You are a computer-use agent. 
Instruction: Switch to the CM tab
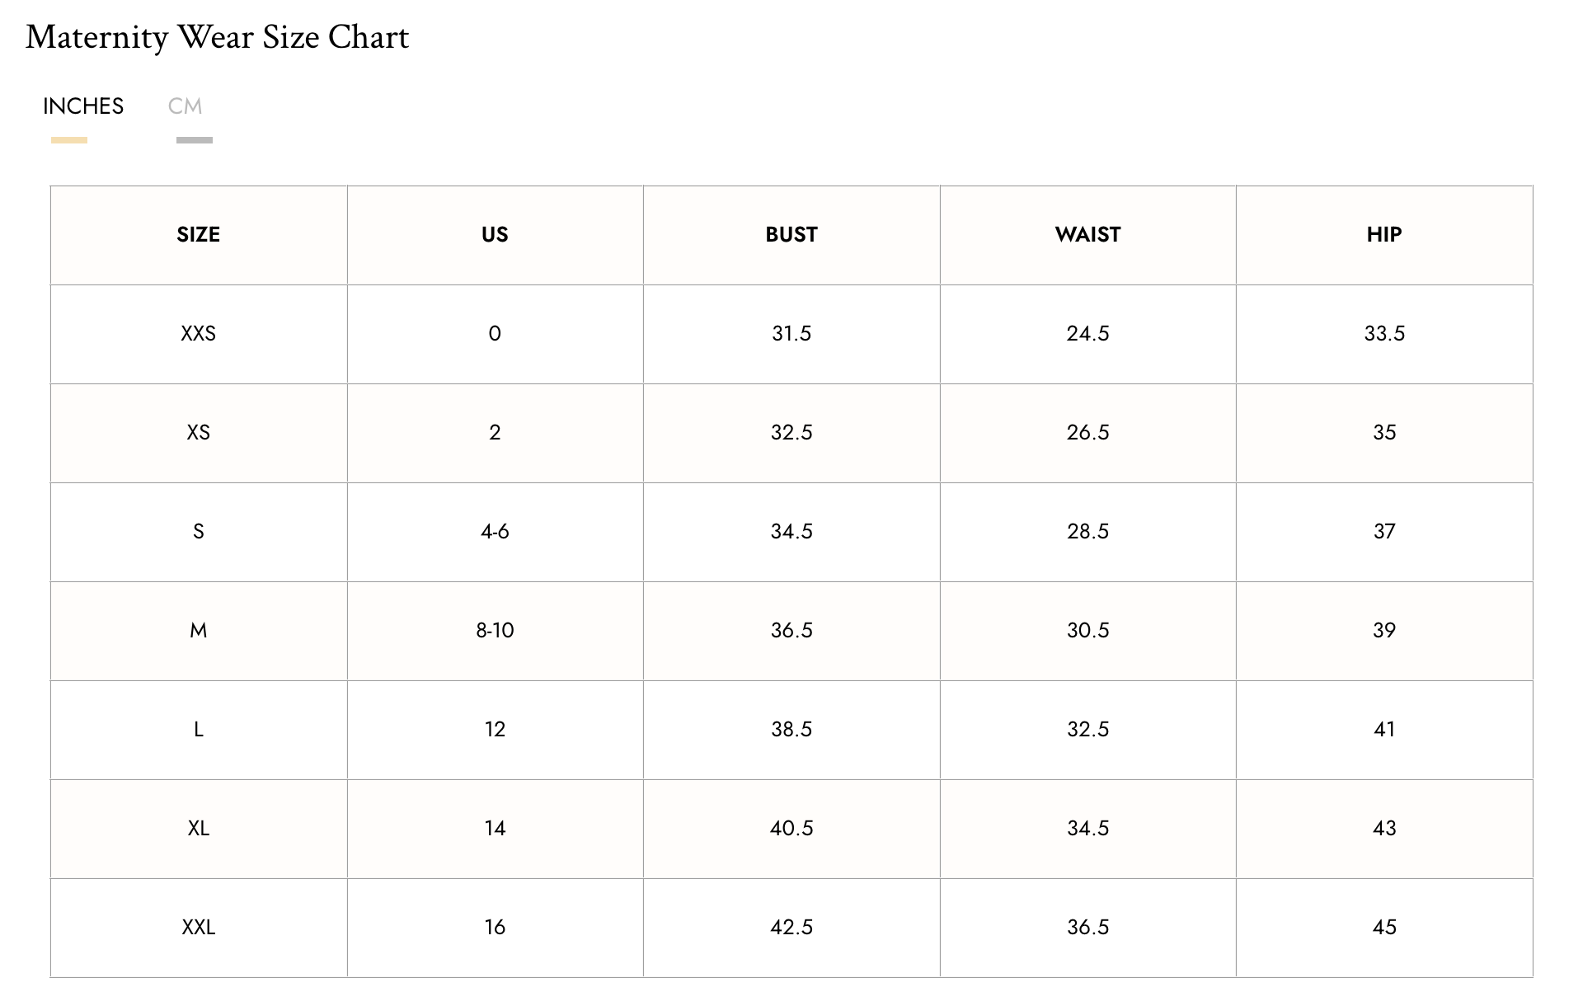pos(185,106)
